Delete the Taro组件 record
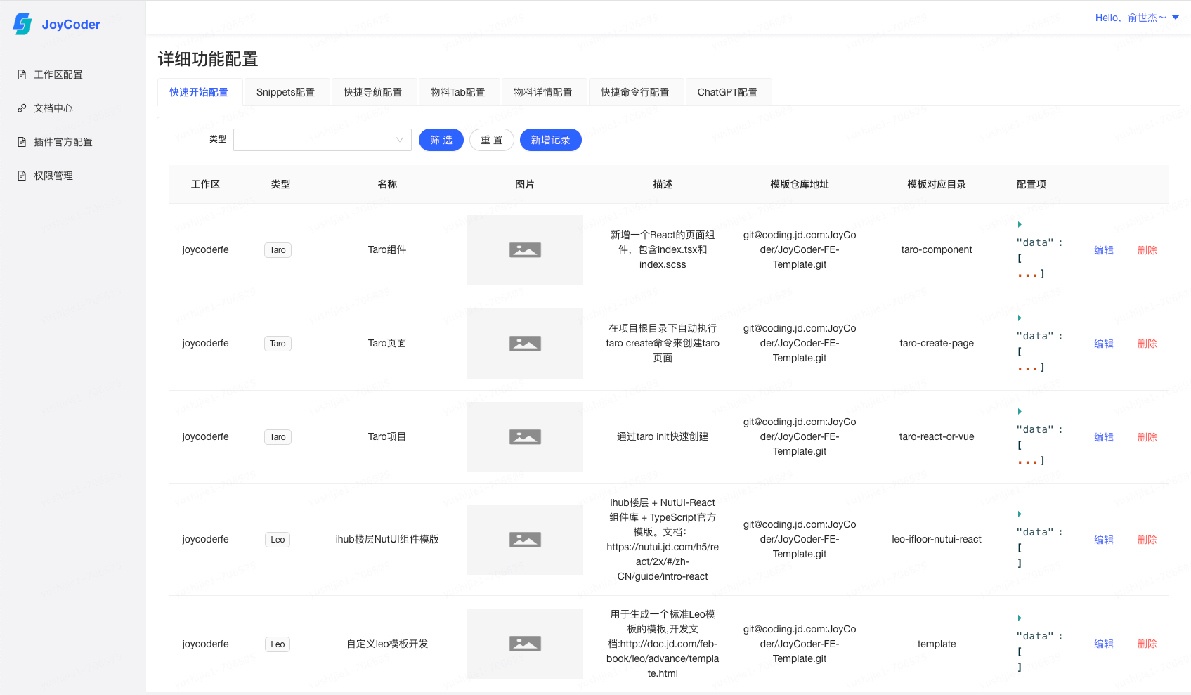1191x695 pixels. tap(1147, 250)
